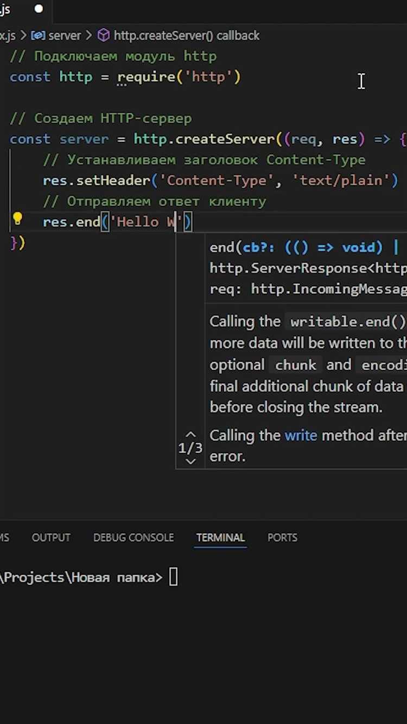Viewport: 407px width, 724px height.
Task: Click the server variable symbol icon in breadcrumbs
Action: tap(38, 36)
